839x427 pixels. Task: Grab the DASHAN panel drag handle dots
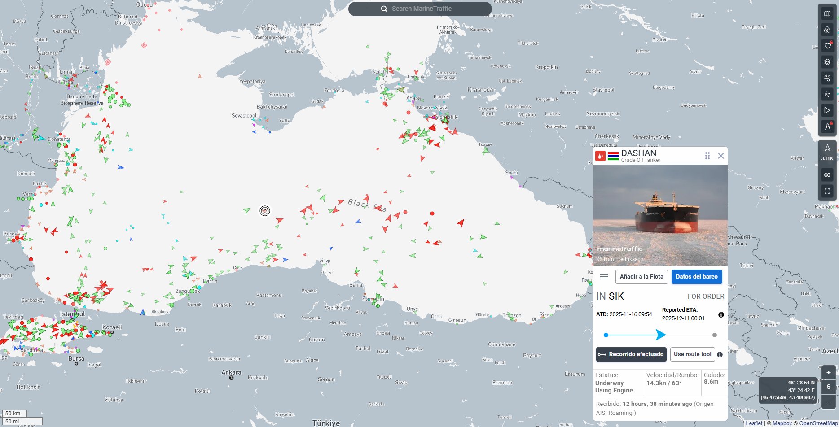[x=707, y=156]
